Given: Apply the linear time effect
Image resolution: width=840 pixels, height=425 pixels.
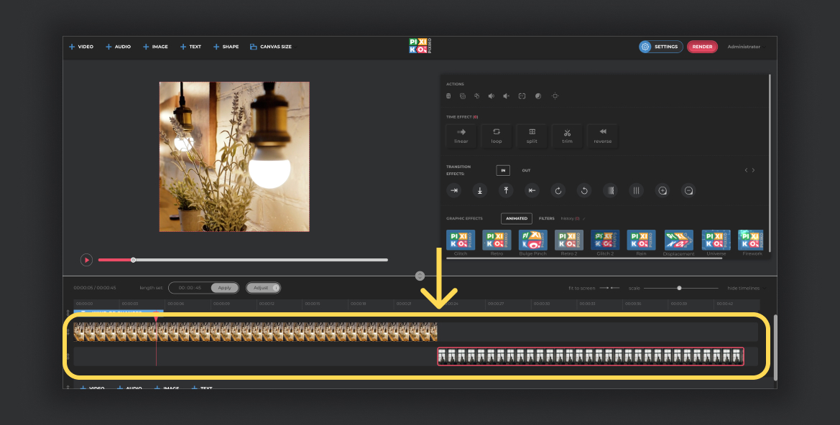Looking at the screenshot, I should click(x=461, y=136).
